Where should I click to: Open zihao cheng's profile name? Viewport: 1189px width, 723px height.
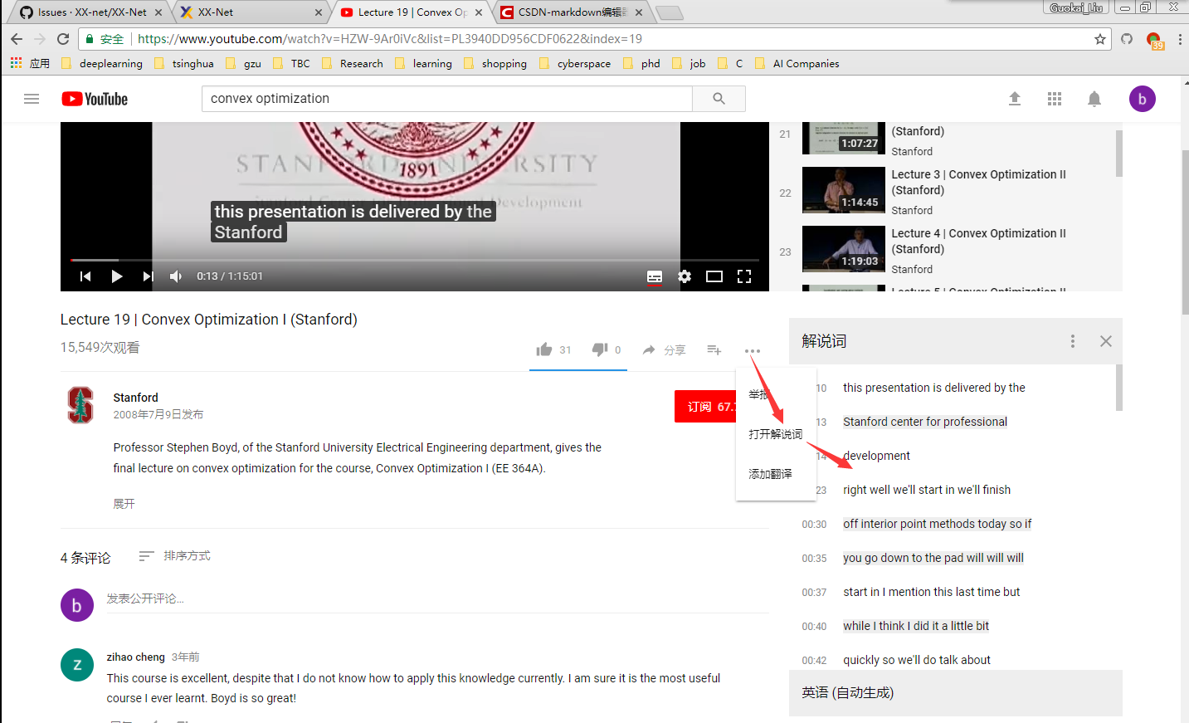click(135, 657)
